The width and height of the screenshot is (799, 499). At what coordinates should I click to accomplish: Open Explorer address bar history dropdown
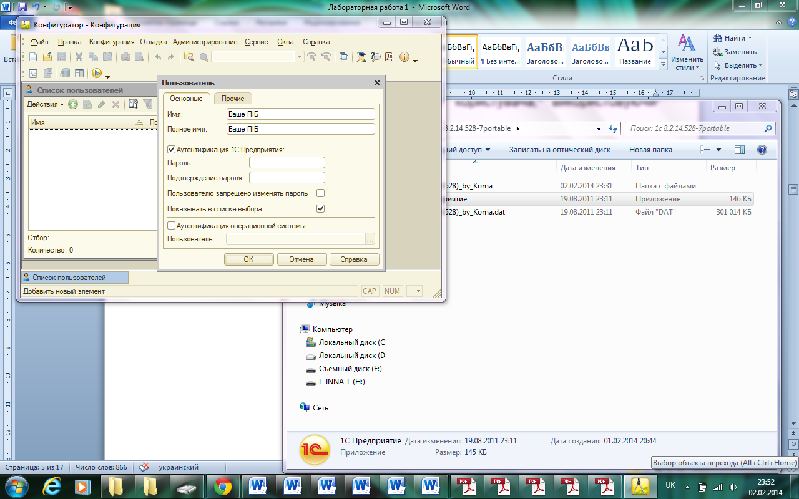599,128
